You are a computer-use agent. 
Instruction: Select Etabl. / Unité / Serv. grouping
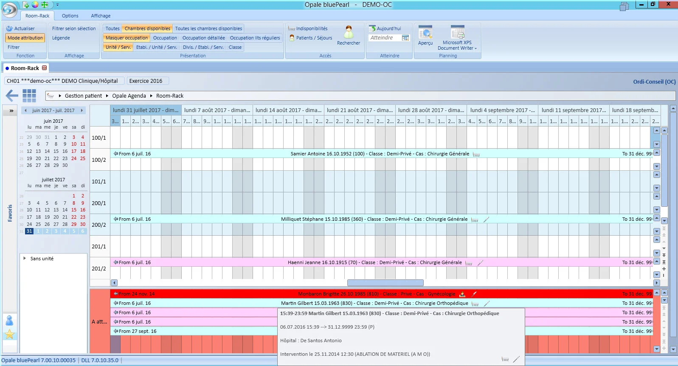point(157,47)
